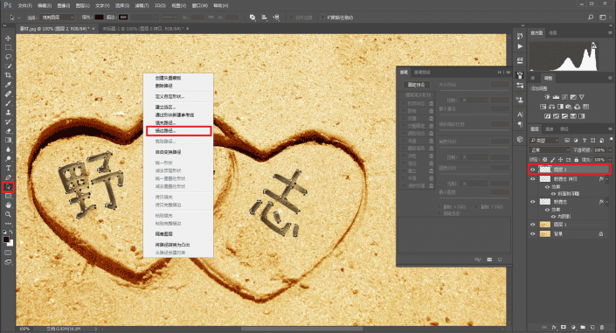Viewport: 616px width, 333px height.
Task: Select the Path Selection arrow tool
Action: tap(8, 187)
